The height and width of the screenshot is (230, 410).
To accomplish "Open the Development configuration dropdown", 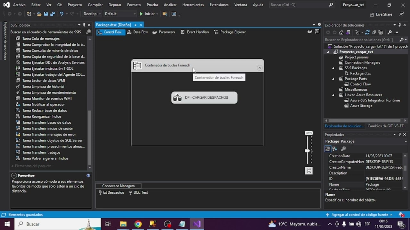I will tap(92, 14).
